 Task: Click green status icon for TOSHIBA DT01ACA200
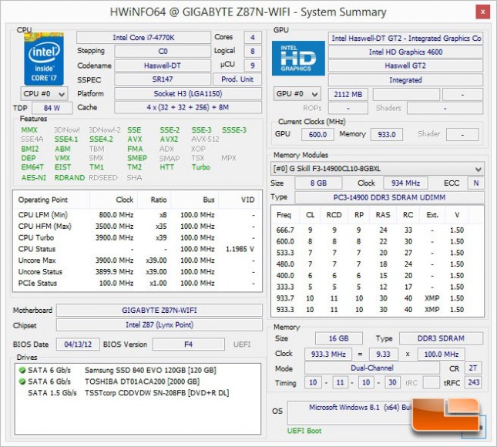[22, 381]
